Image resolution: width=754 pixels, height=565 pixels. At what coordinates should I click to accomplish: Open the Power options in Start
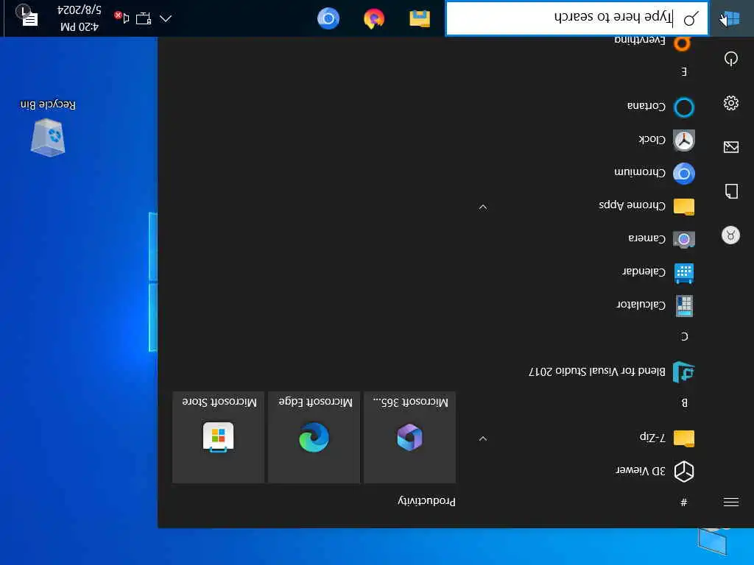[731, 59]
